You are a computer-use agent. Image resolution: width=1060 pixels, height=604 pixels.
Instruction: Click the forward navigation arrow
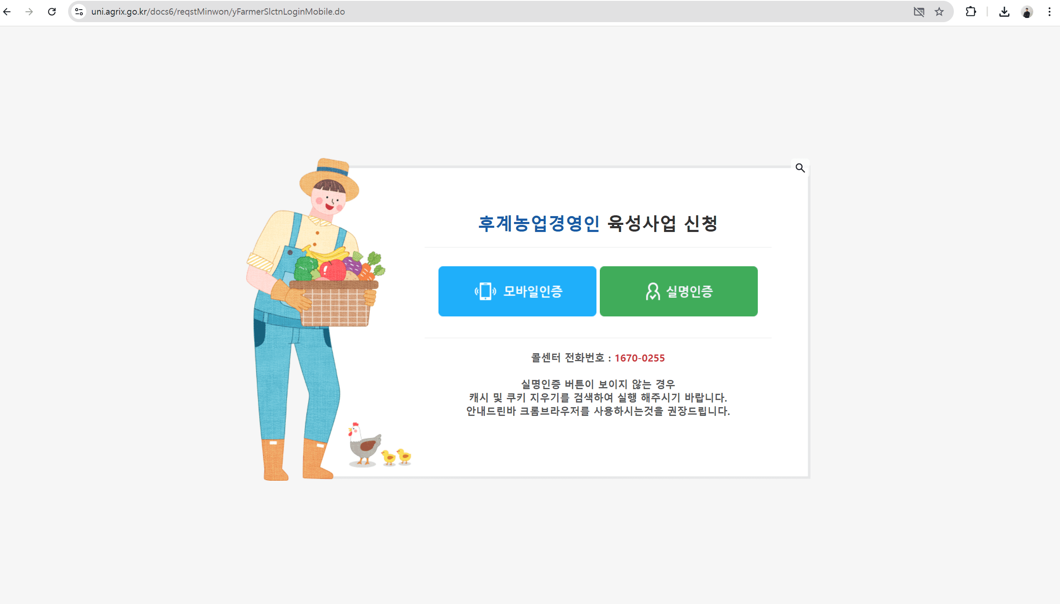[x=29, y=12]
